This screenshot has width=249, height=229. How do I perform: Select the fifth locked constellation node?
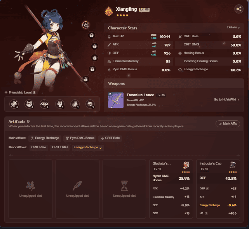pyautogui.click(x=92, y=69)
